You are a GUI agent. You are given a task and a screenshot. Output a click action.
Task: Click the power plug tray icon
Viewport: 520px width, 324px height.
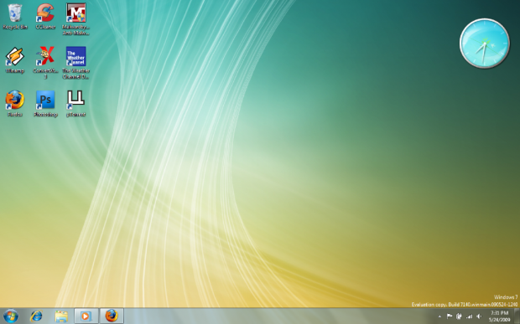(459, 316)
